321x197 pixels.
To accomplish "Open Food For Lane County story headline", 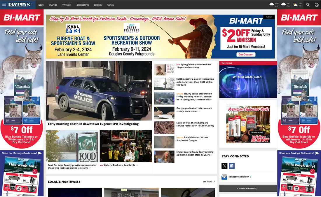I will coord(72,166).
